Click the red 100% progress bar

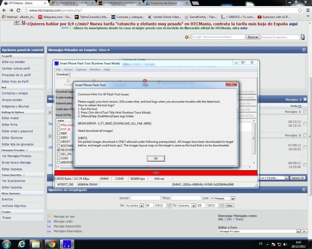tap(156, 173)
